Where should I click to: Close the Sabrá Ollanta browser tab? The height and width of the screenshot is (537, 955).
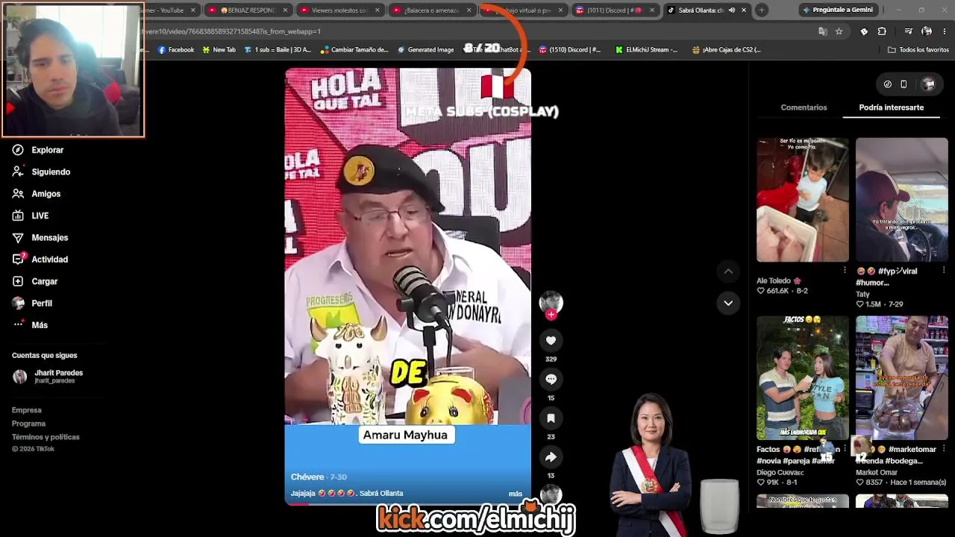pyautogui.click(x=744, y=10)
